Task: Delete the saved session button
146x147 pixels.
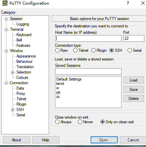Action: tap(134, 99)
